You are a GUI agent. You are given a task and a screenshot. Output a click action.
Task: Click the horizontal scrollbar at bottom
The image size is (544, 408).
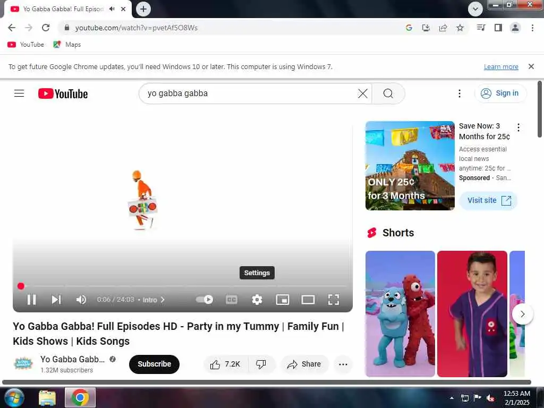267,382
